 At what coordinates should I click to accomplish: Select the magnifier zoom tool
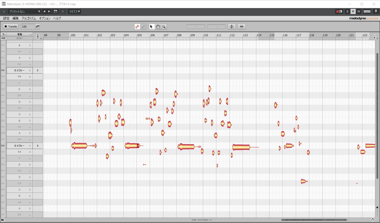[x=164, y=27]
